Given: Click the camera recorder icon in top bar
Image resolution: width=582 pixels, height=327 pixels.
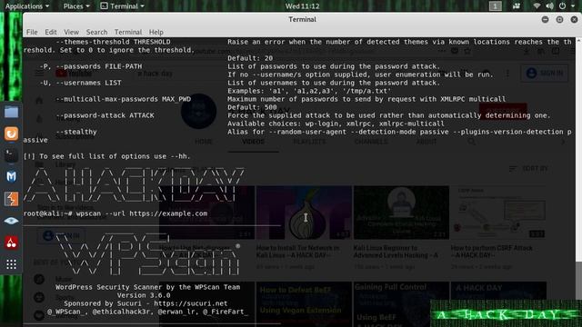Looking at the screenshot, I should pyautogui.click(x=517, y=6).
